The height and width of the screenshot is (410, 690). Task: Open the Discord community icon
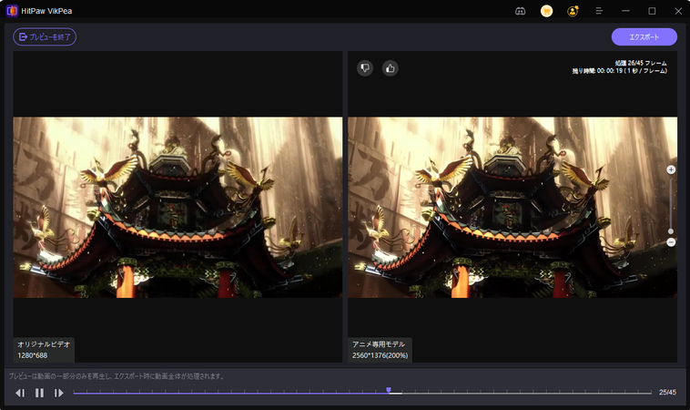(520, 12)
